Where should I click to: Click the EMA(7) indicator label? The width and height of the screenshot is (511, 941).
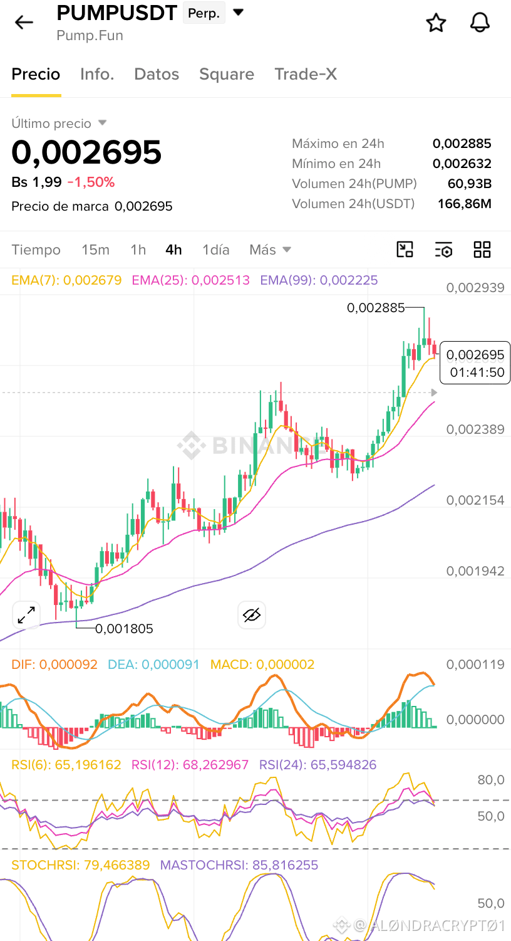[66, 280]
